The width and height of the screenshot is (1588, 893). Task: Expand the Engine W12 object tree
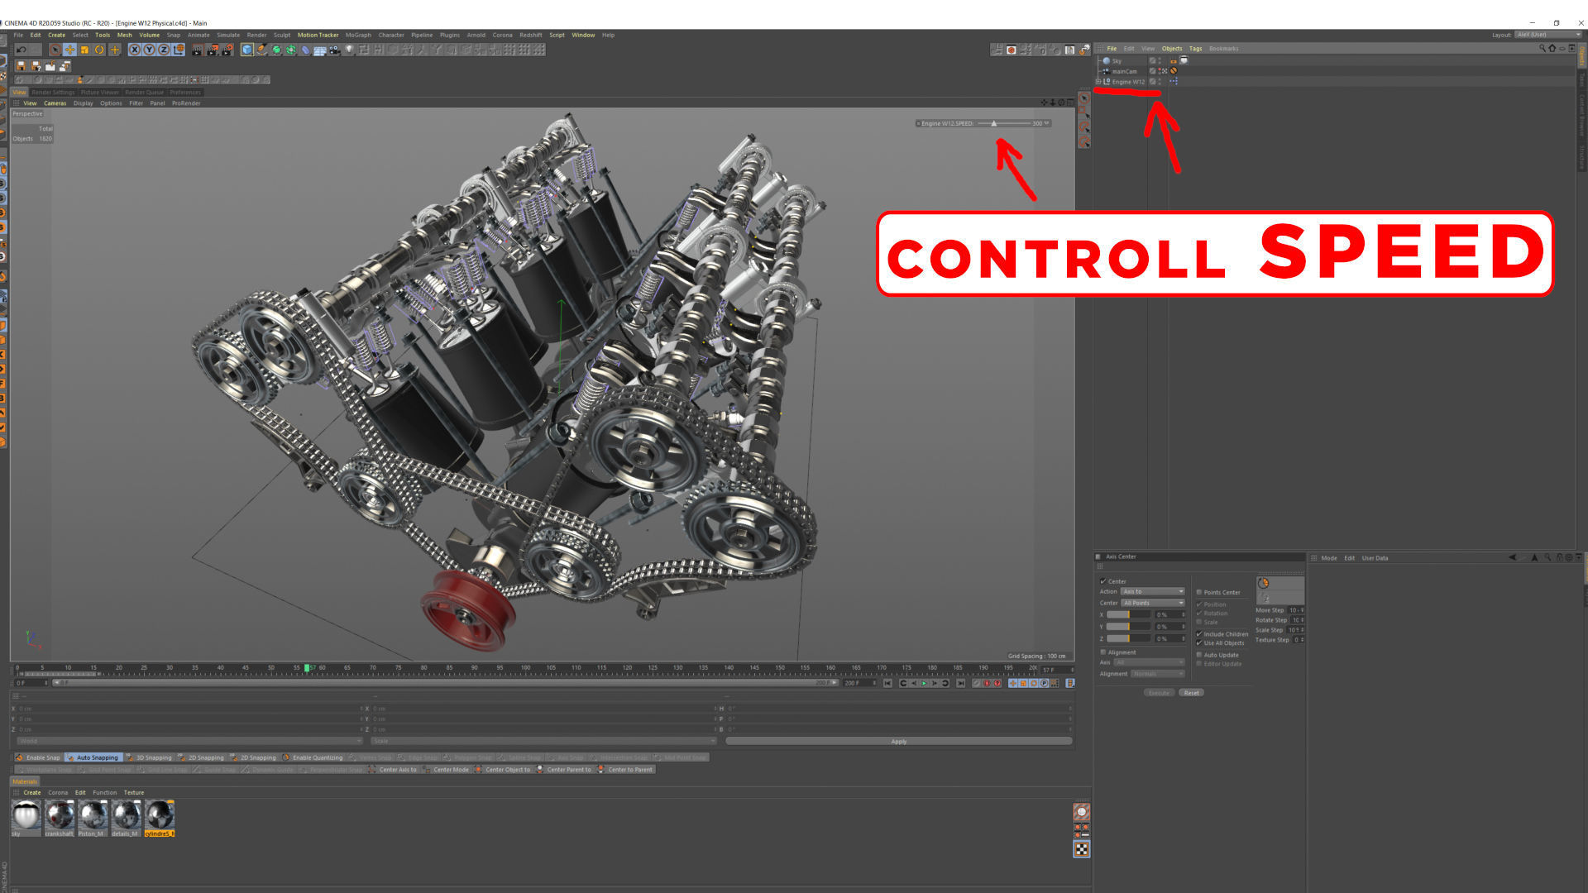[x=1098, y=82]
